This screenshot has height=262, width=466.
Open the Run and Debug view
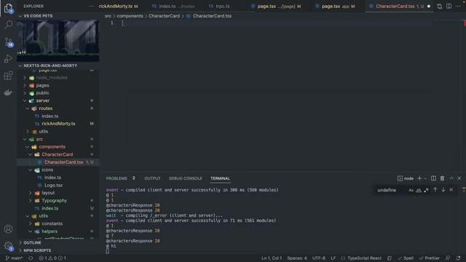point(8,58)
